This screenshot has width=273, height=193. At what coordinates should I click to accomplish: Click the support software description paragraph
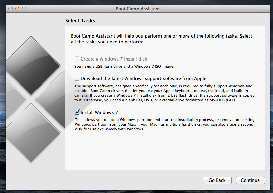click(165, 93)
